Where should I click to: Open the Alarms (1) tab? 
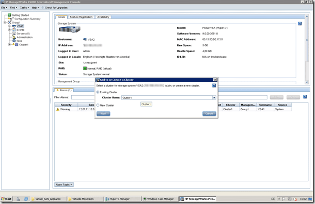pyautogui.click(x=64, y=90)
